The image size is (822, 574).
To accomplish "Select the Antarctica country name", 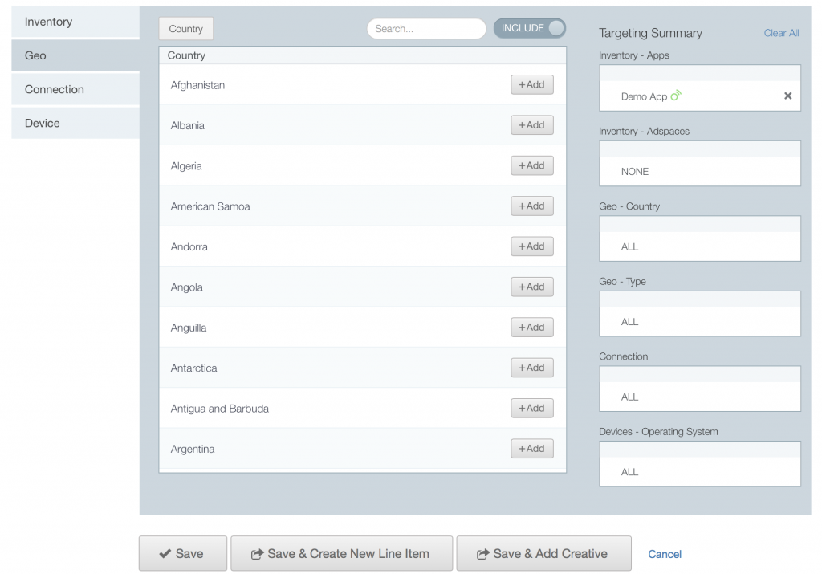I will click(x=194, y=368).
